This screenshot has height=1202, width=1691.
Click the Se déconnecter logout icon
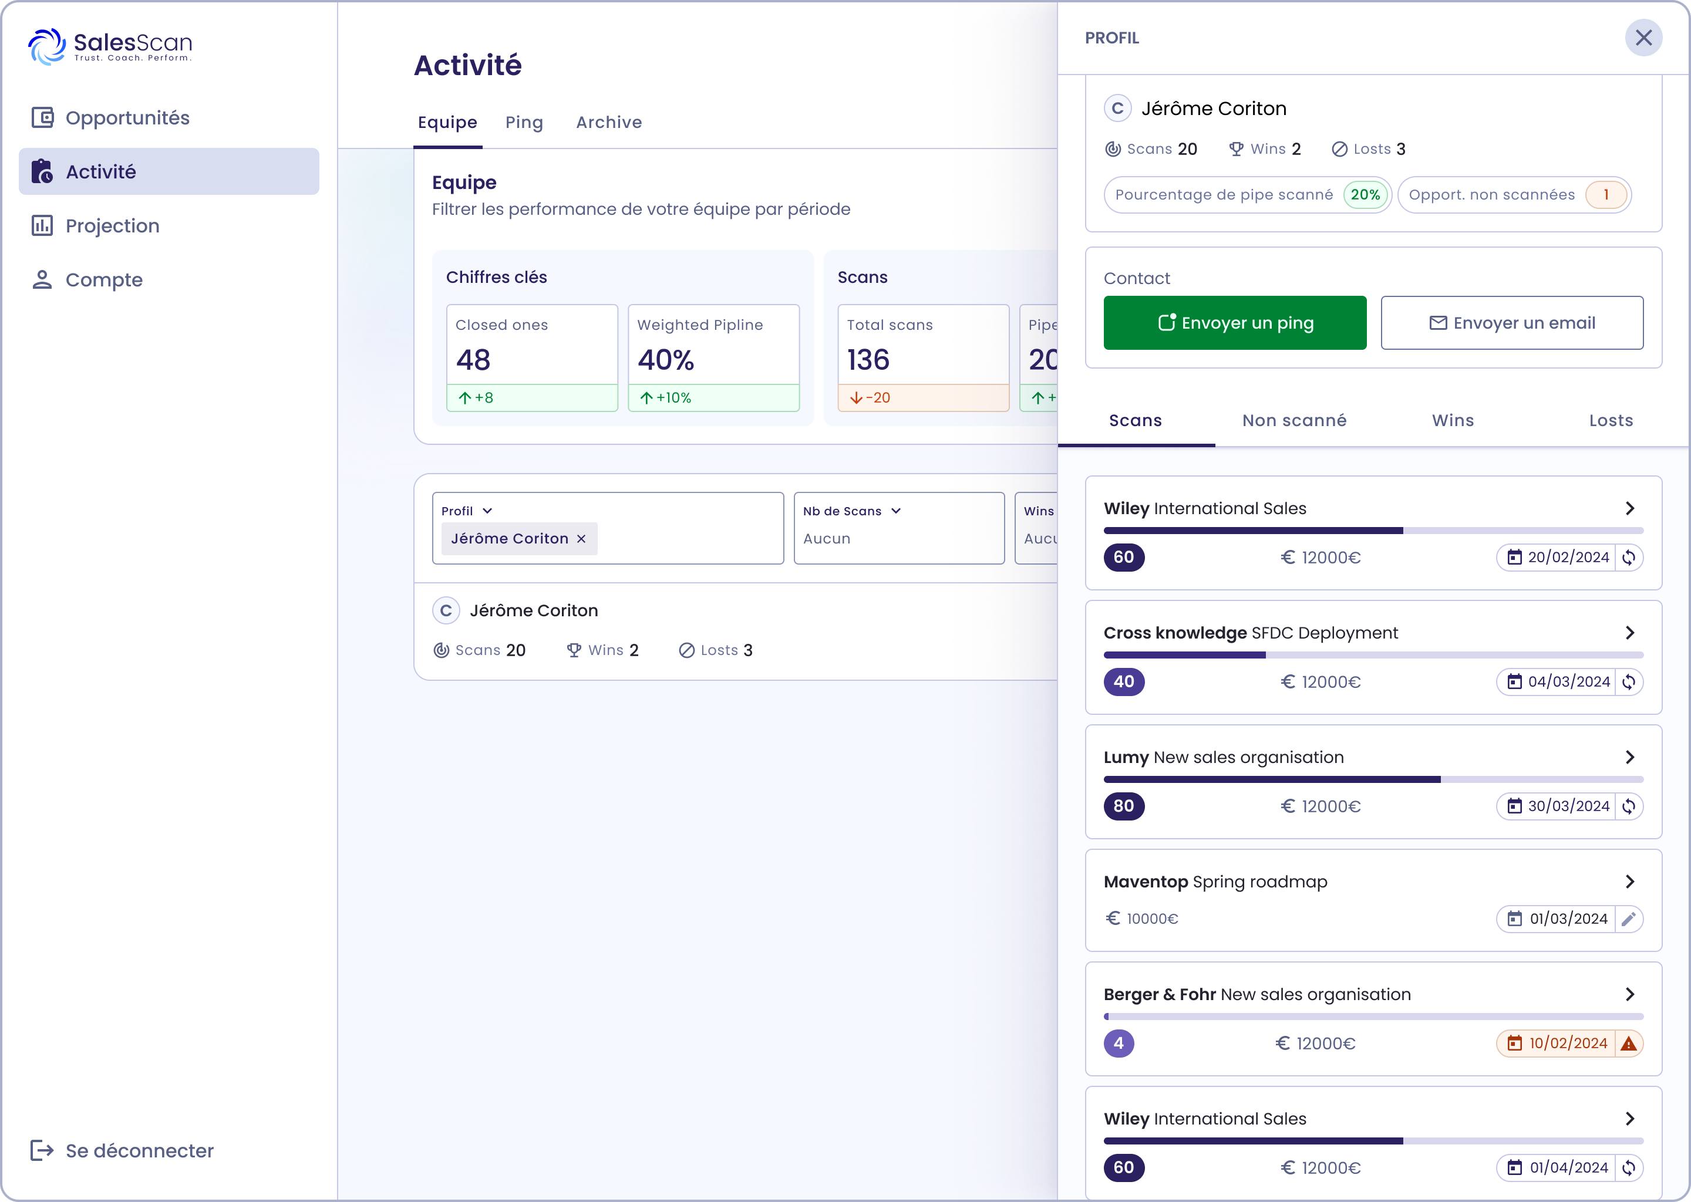(42, 1150)
